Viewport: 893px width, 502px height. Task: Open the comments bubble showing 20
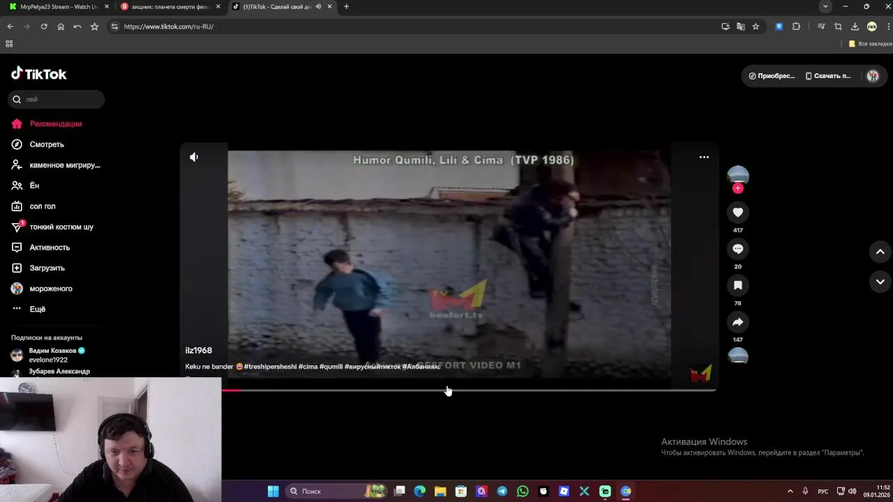(737, 249)
